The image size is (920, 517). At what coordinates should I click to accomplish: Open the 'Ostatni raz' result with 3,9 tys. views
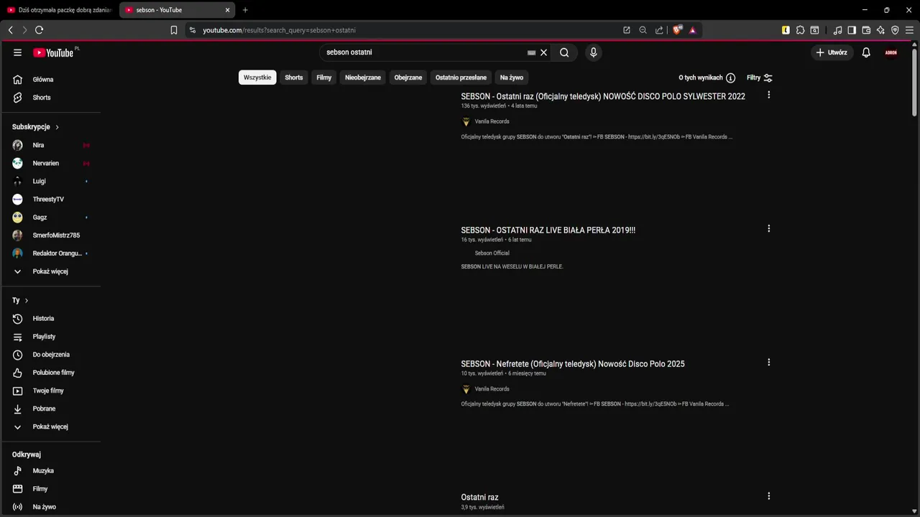(479, 498)
